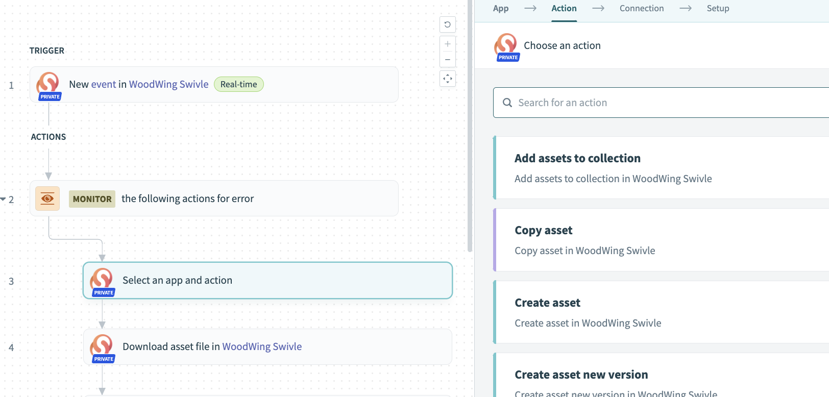Select the Monitor step card
829x397 pixels.
214,198
